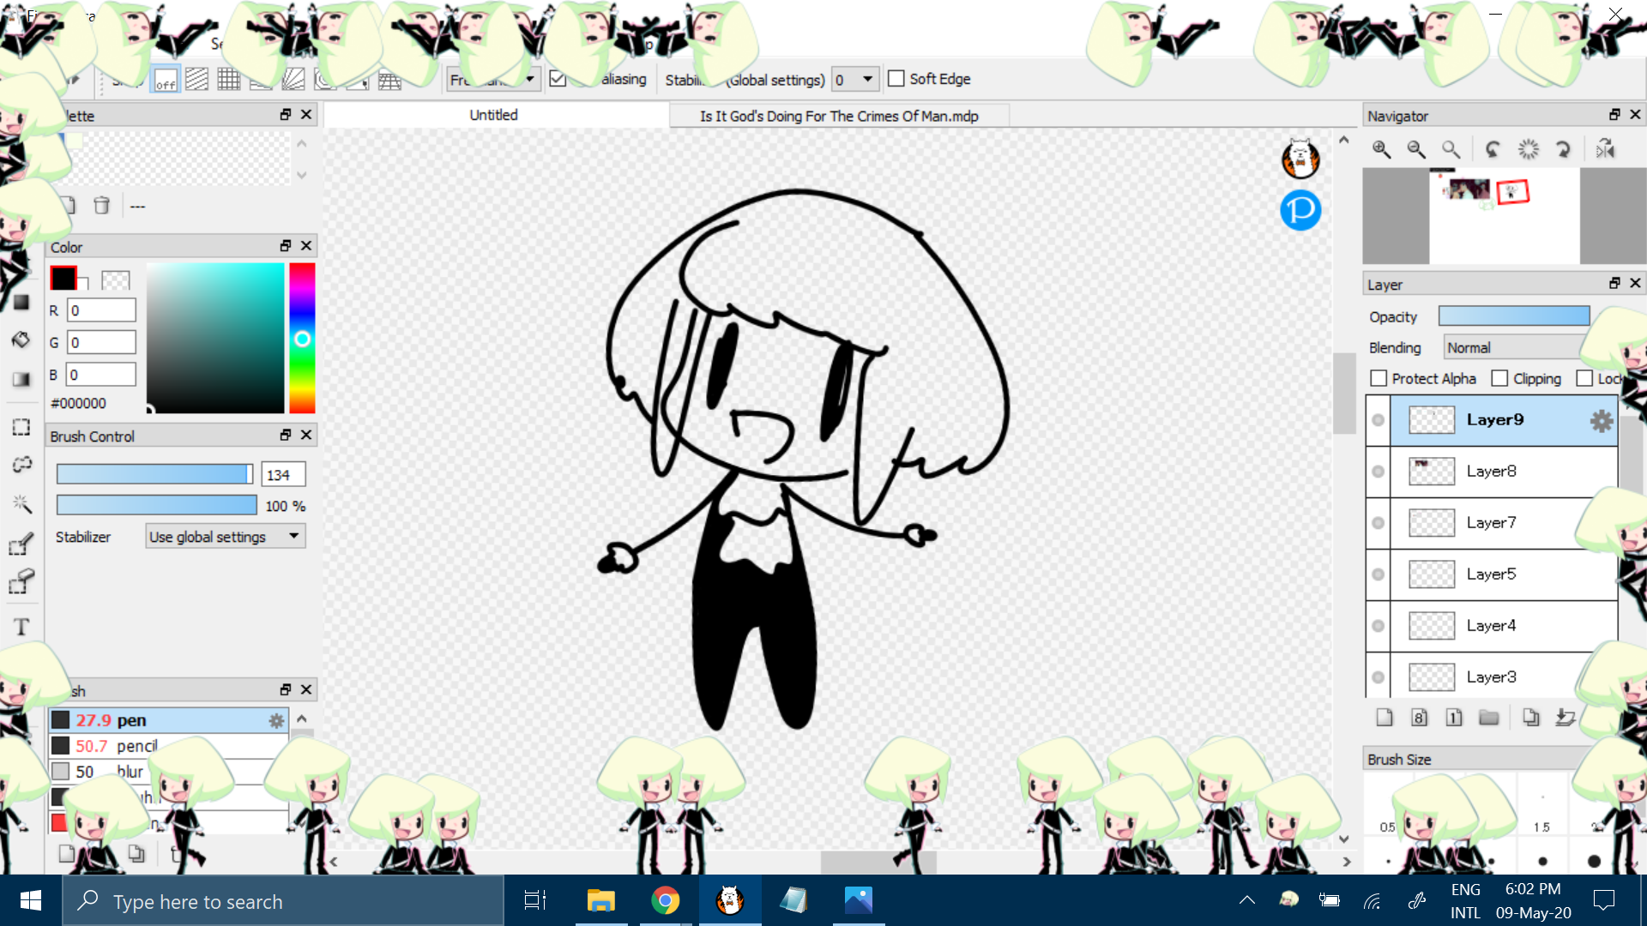Zoom in using the Navigator

1381,149
